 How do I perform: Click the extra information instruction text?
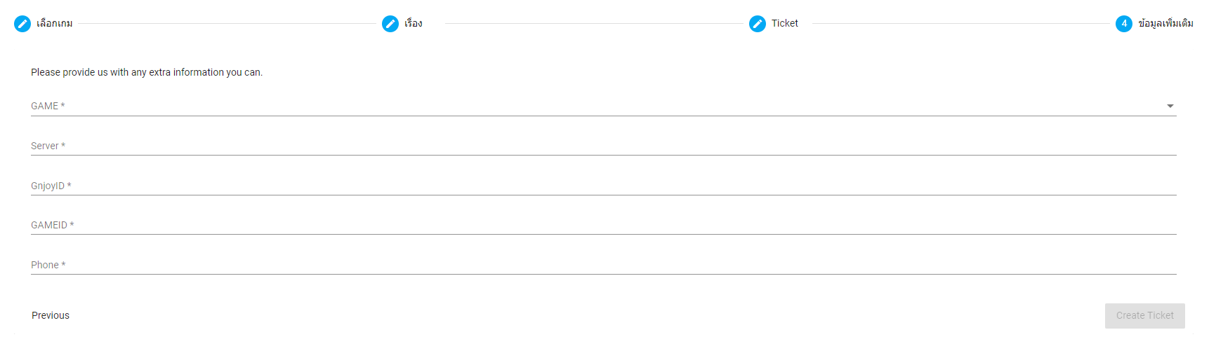click(x=147, y=72)
